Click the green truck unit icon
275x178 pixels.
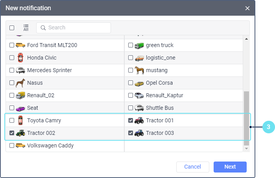click(139, 45)
